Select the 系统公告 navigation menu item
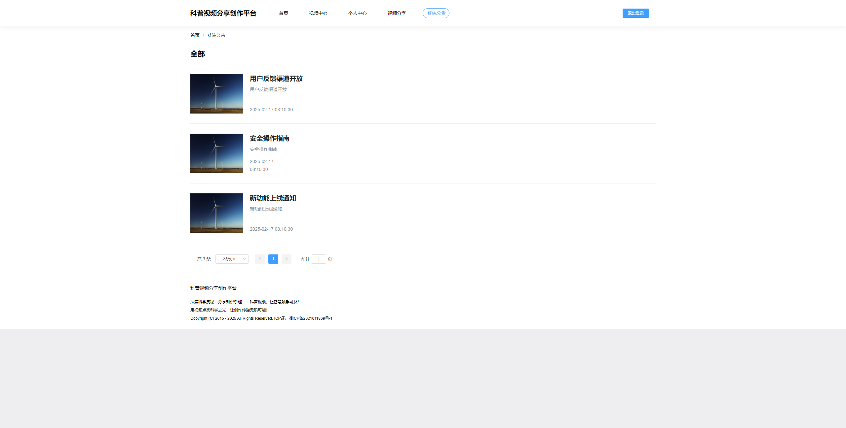 click(x=436, y=13)
